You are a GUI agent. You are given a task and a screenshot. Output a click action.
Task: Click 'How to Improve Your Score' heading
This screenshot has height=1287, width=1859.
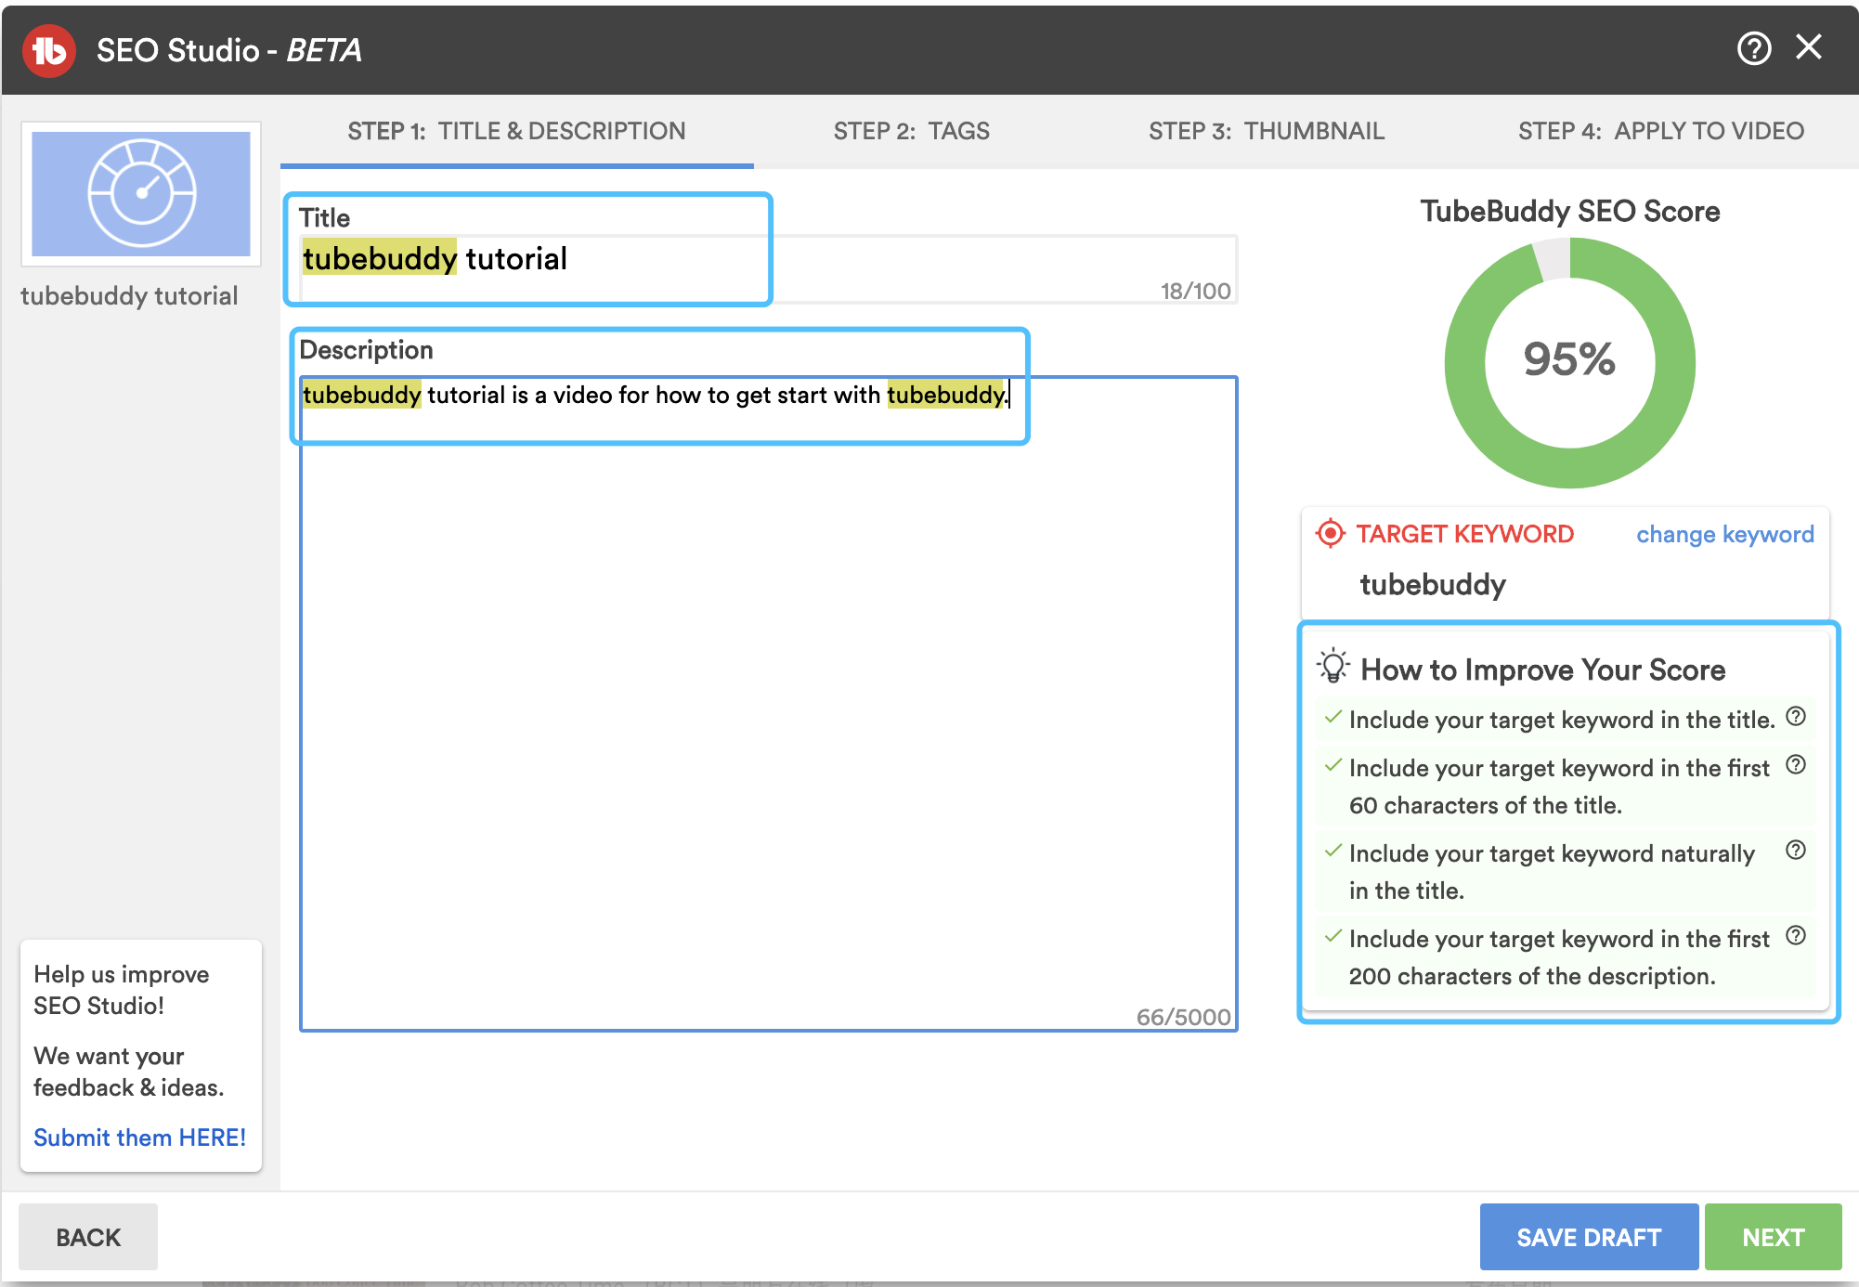tap(1542, 669)
